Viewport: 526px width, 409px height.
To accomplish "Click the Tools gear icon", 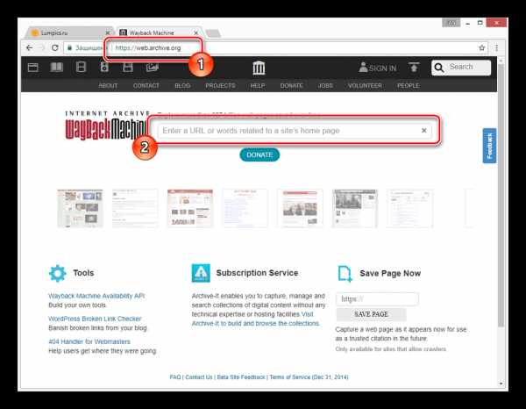I will [x=58, y=273].
